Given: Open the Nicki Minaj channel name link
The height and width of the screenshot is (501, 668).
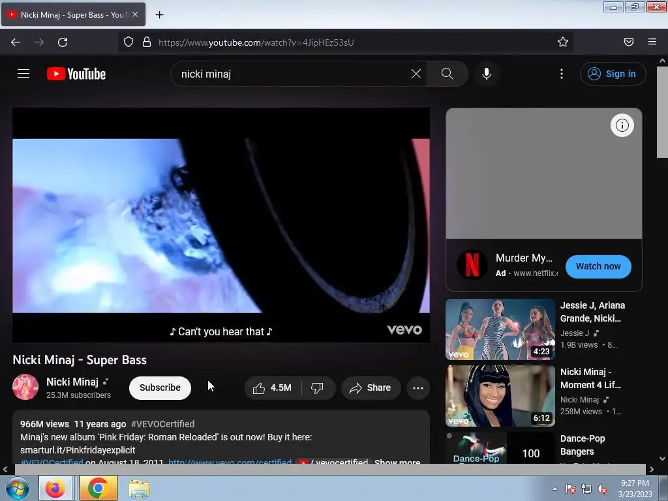Looking at the screenshot, I should pos(72,382).
